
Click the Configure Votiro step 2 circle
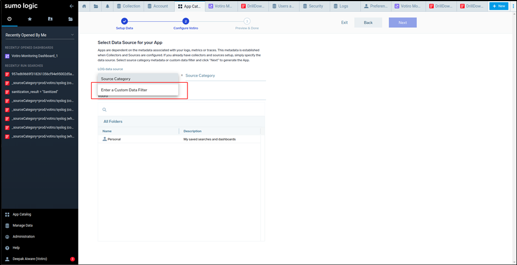186,21
